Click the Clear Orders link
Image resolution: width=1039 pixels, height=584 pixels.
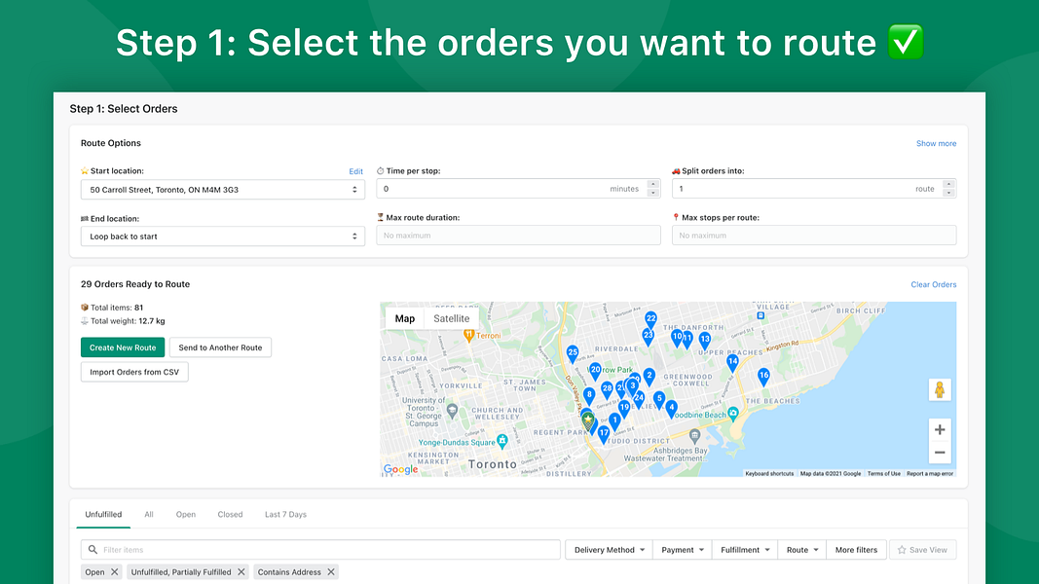pyautogui.click(x=933, y=285)
